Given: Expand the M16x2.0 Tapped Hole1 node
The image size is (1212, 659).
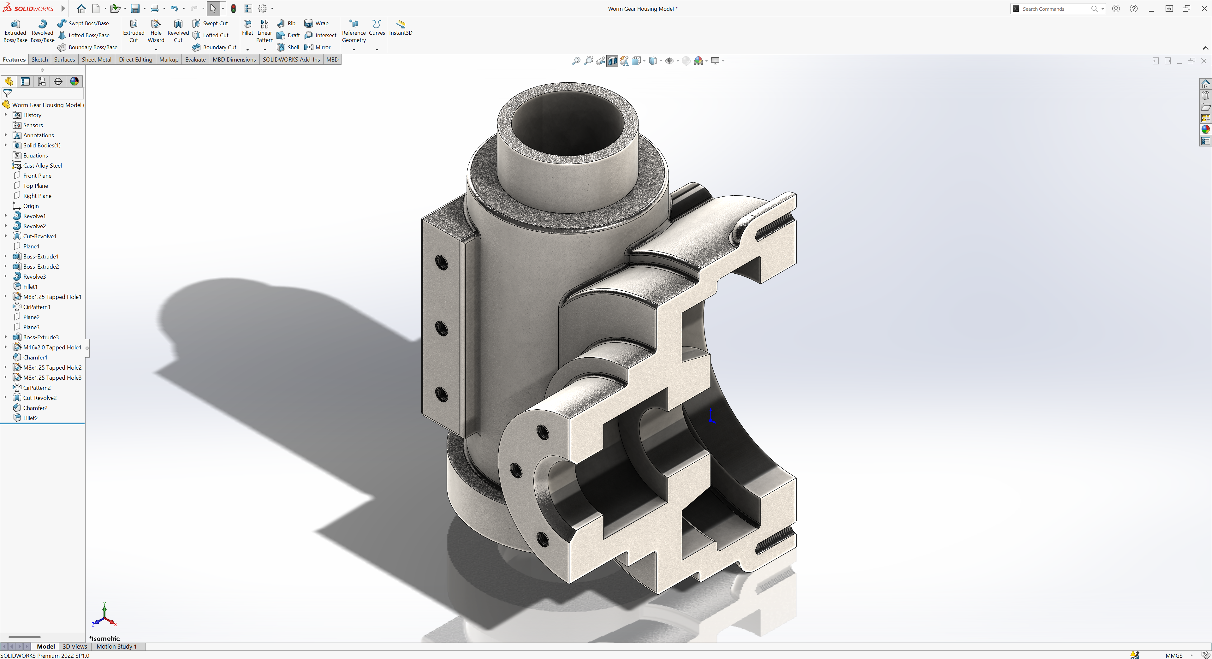Looking at the screenshot, I should pos(6,347).
